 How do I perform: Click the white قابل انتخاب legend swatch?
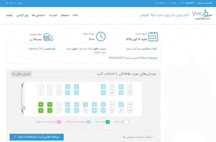(x=127, y=122)
